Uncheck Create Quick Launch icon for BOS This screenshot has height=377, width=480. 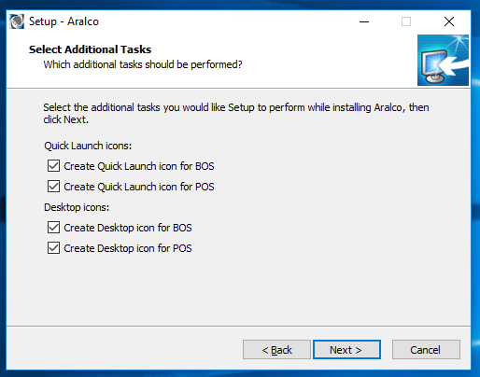(53, 166)
